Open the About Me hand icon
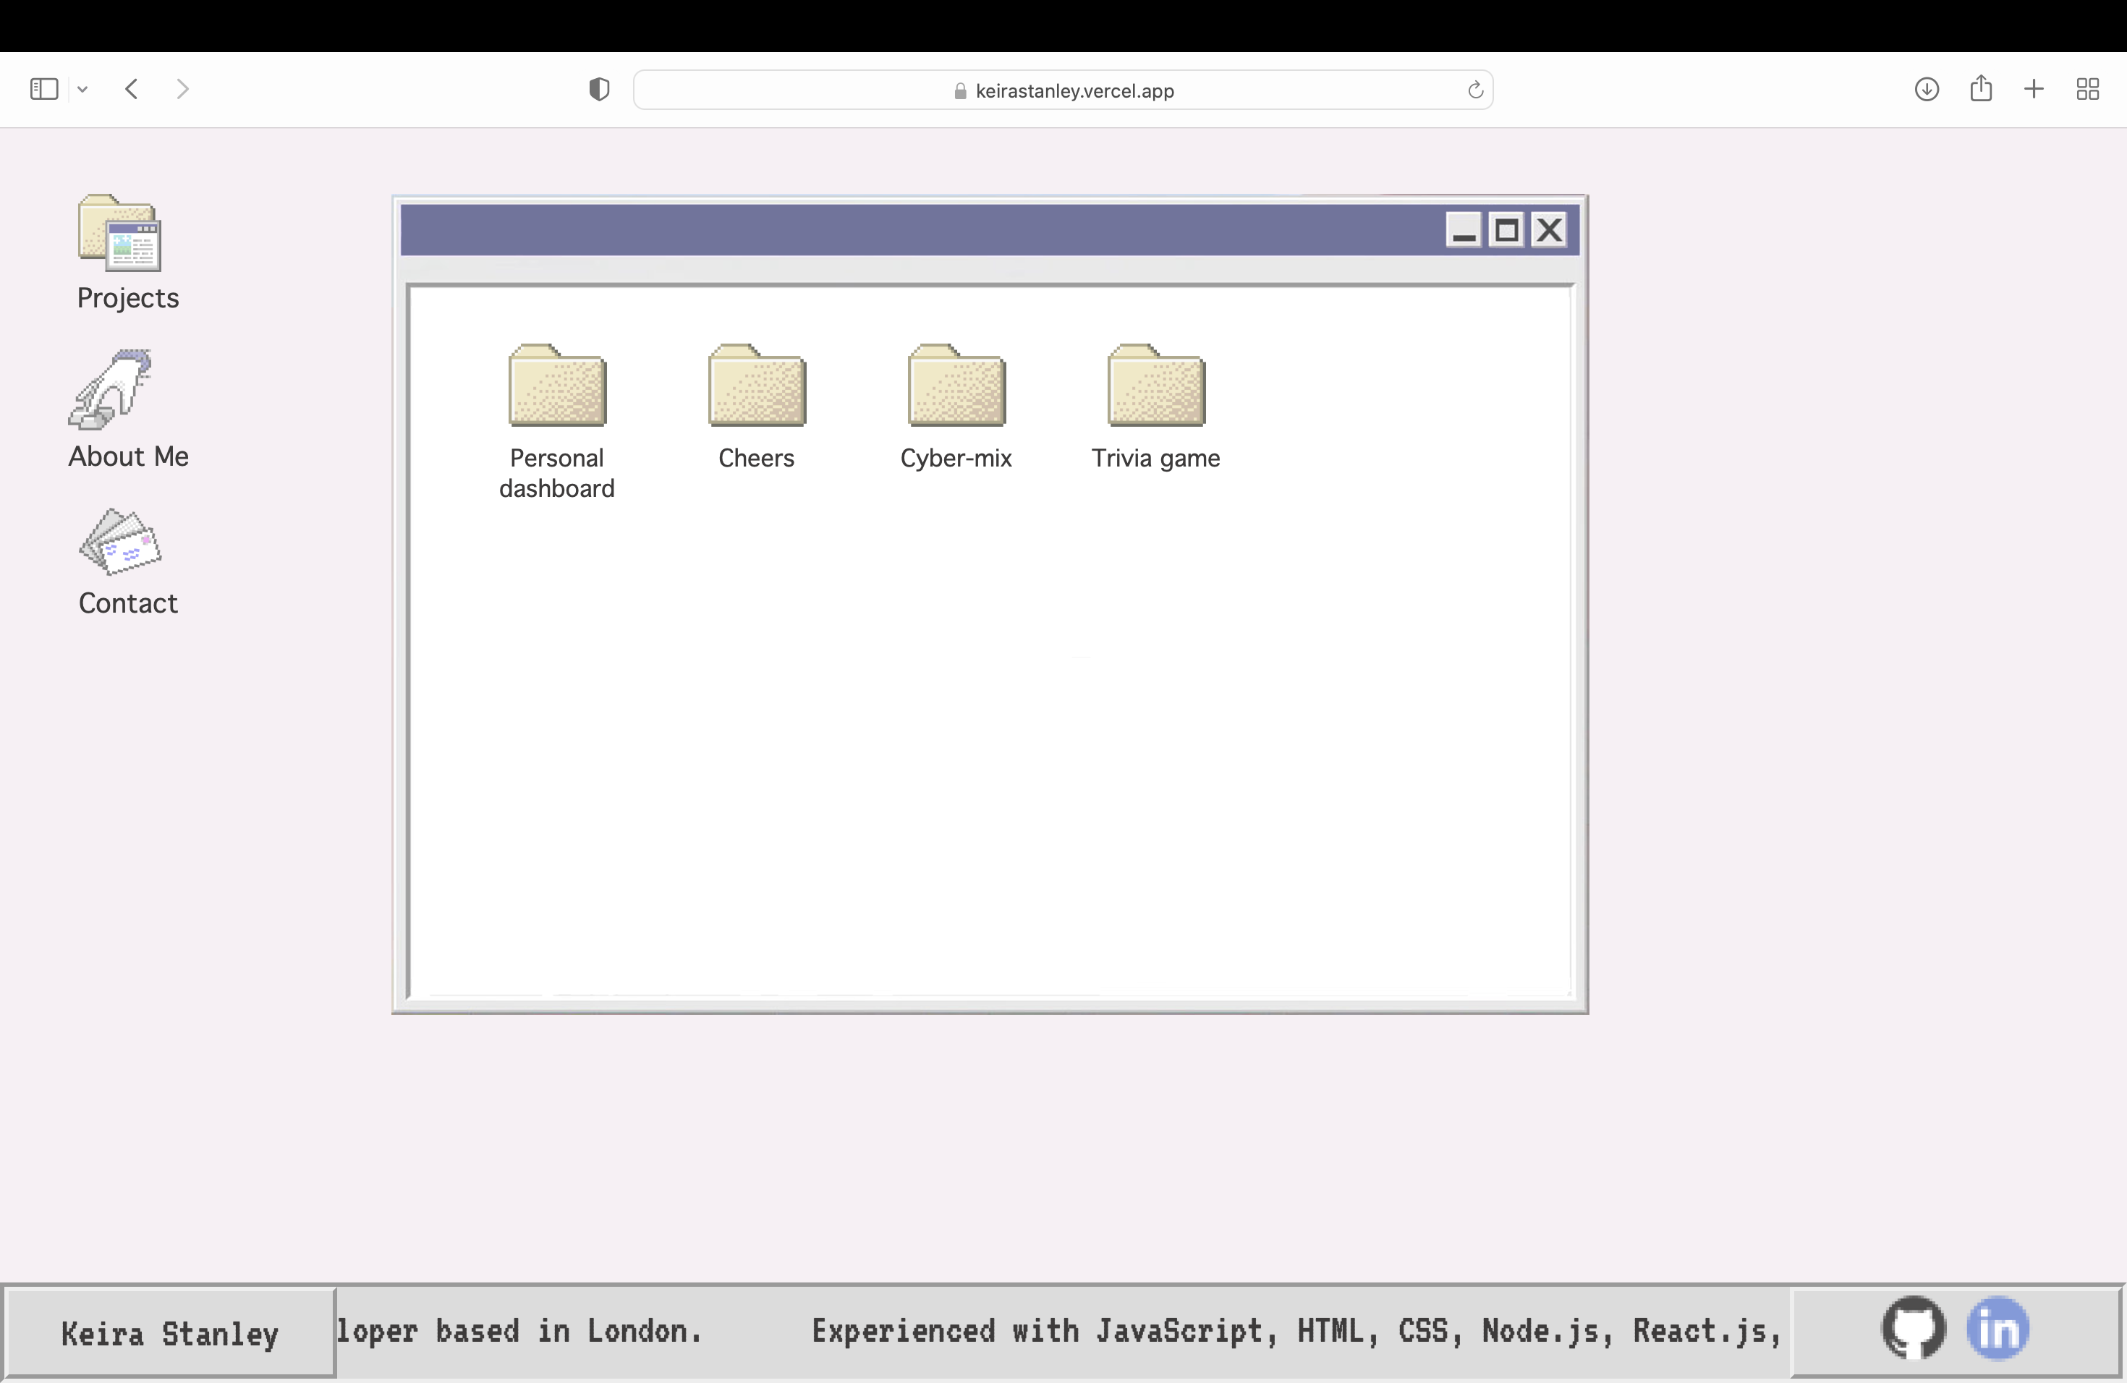2127x1383 pixels. 111,391
